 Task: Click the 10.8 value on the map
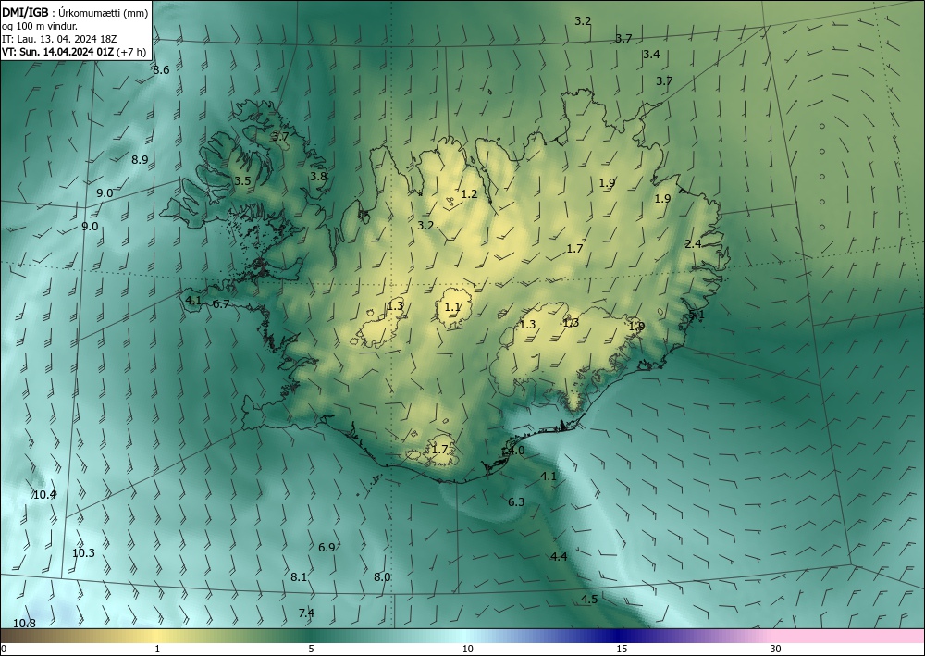(24, 624)
